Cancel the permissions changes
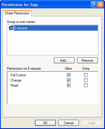The image size is (105, 129). [68, 123]
